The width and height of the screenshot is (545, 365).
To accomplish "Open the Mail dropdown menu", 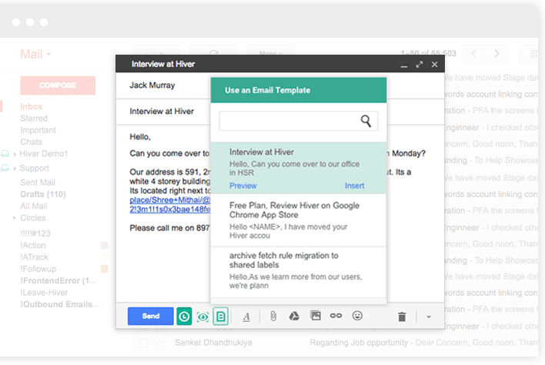I will [35, 54].
